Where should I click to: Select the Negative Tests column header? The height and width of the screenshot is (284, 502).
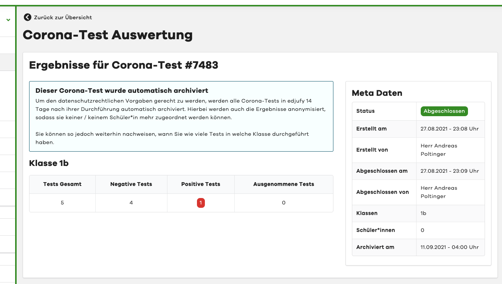pos(131,184)
